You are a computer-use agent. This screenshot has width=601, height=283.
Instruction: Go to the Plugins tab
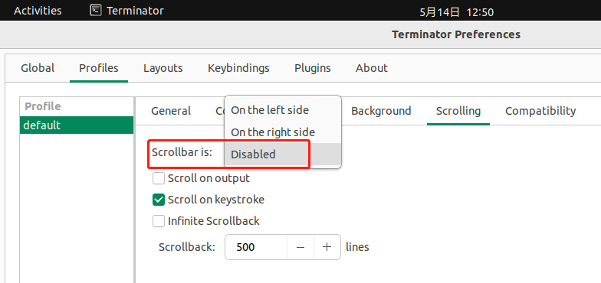[313, 68]
